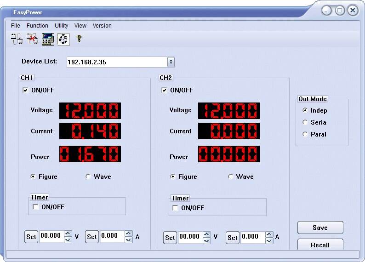Open the File menu
The height and width of the screenshot is (262, 365).
tap(16, 26)
